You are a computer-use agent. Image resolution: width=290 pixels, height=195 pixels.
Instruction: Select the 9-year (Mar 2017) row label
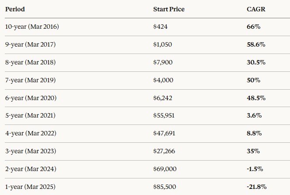tap(30, 44)
